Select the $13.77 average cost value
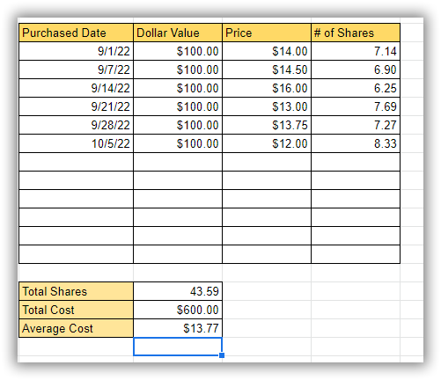This screenshot has height=380, width=441. pos(178,328)
